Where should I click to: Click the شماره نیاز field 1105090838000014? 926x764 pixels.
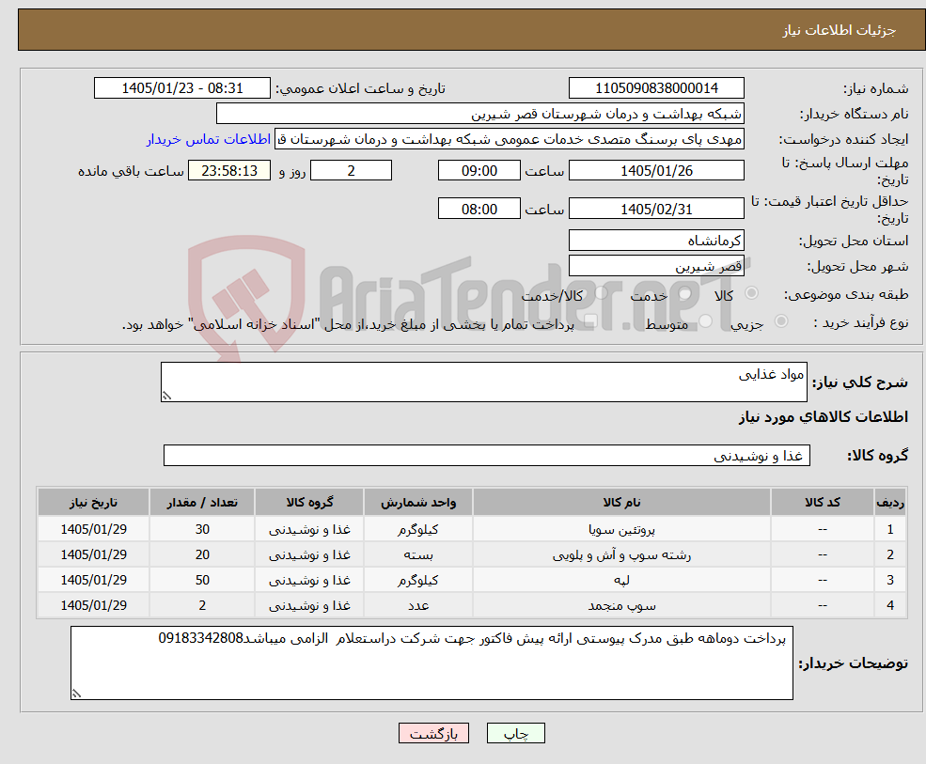(656, 88)
